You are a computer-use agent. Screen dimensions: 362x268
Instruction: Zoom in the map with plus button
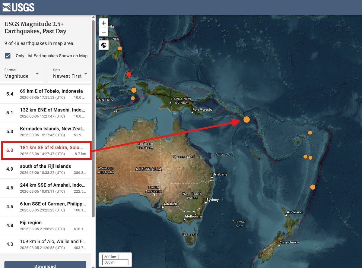pyautogui.click(x=104, y=23)
